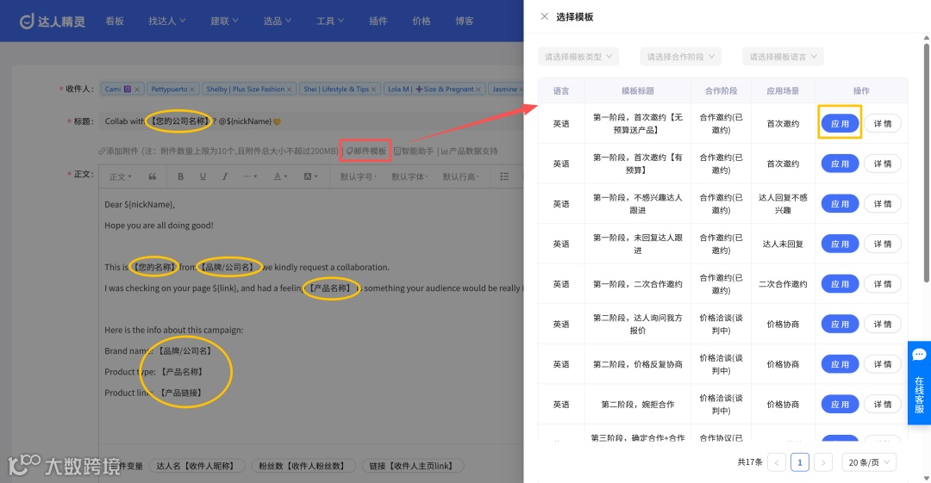This screenshot has height=483, width=931.
Task: Insert the 链接【收件人主页link】 variable
Action: click(x=413, y=466)
